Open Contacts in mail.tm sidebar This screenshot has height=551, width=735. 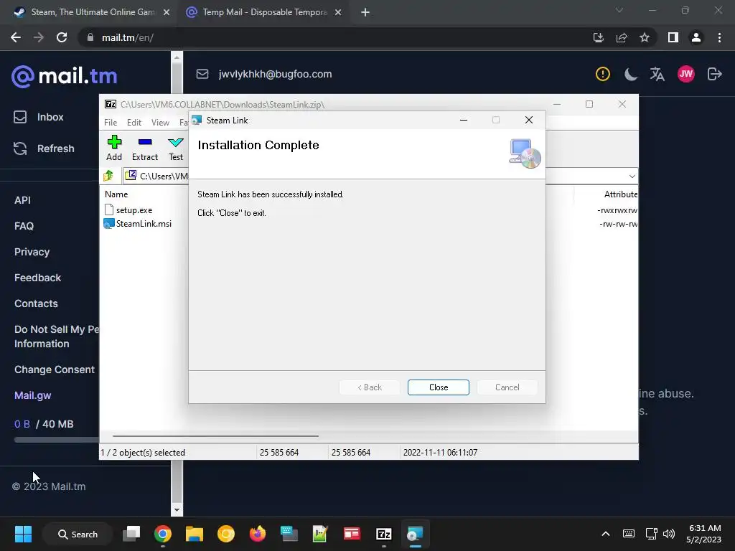(x=36, y=303)
